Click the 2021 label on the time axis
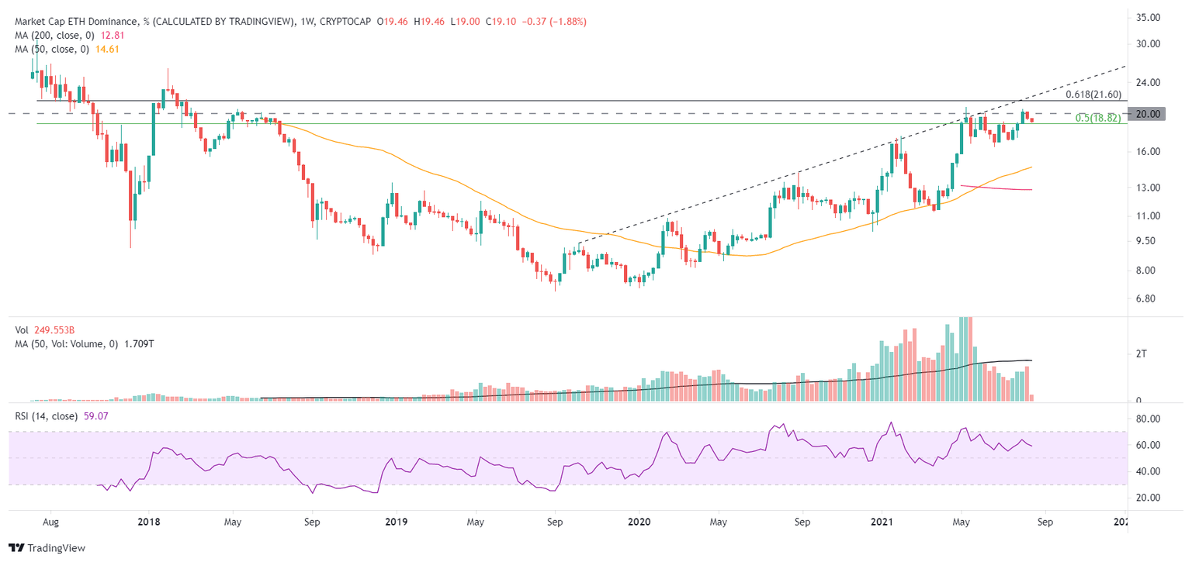The height and width of the screenshot is (562, 1192). (x=881, y=522)
